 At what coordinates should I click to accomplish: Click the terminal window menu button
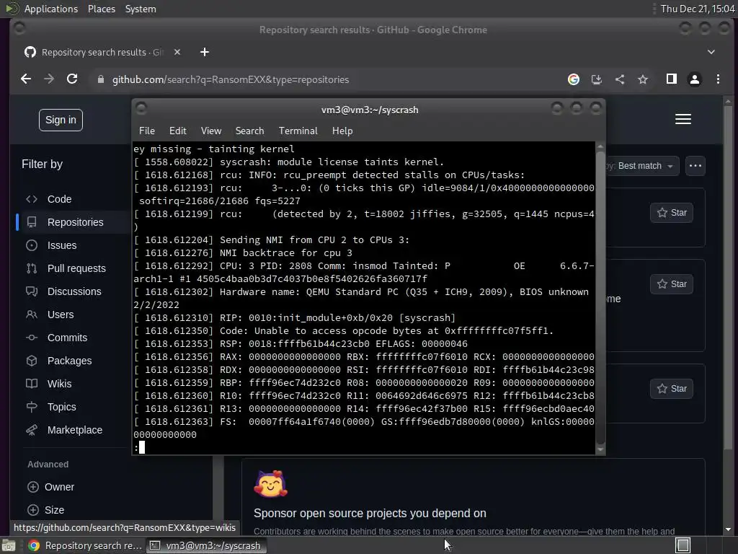pos(141,109)
